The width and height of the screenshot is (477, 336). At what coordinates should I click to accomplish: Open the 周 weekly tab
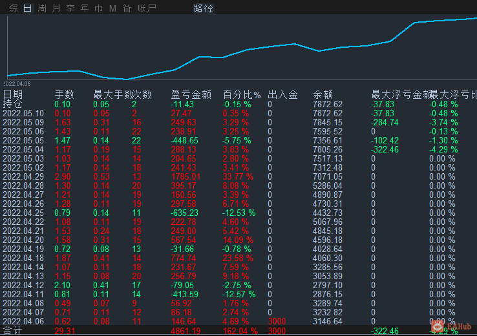(42, 8)
